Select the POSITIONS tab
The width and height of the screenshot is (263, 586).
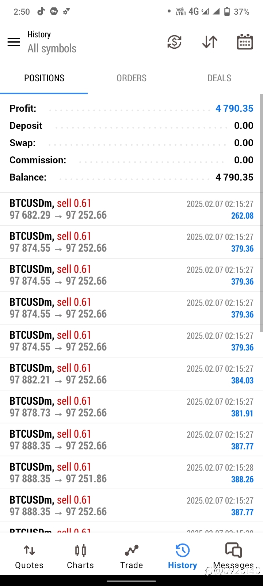pos(44,78)
